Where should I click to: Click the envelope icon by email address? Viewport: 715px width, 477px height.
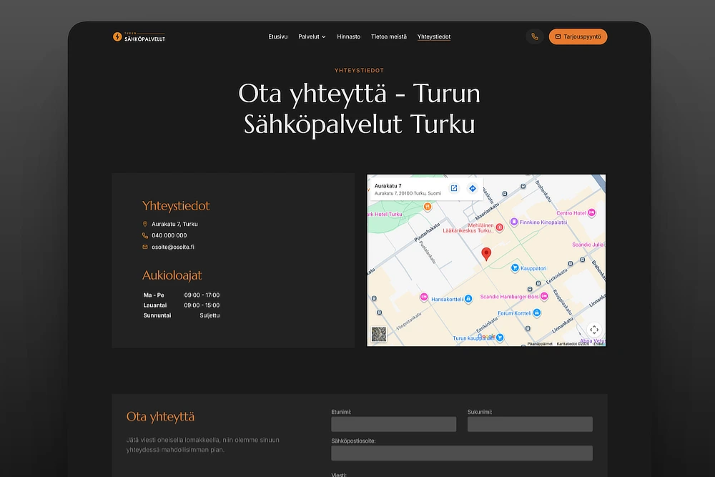[145, 247]
